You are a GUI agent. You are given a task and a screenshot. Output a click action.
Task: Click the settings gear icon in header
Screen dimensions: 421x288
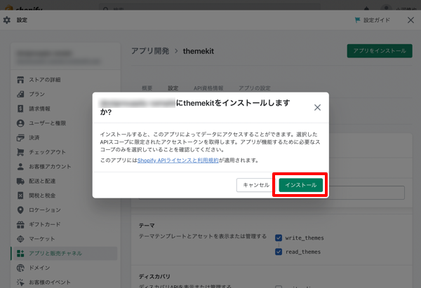[7, 20]
